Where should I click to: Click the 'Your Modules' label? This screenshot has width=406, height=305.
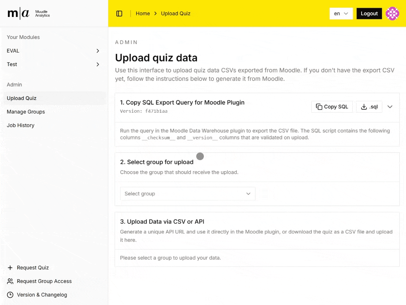pos(23,37)
